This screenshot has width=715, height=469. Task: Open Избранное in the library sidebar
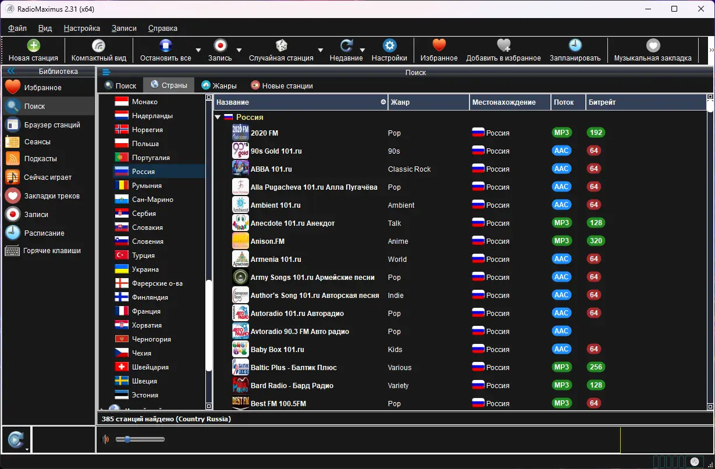tap(48, 87)
